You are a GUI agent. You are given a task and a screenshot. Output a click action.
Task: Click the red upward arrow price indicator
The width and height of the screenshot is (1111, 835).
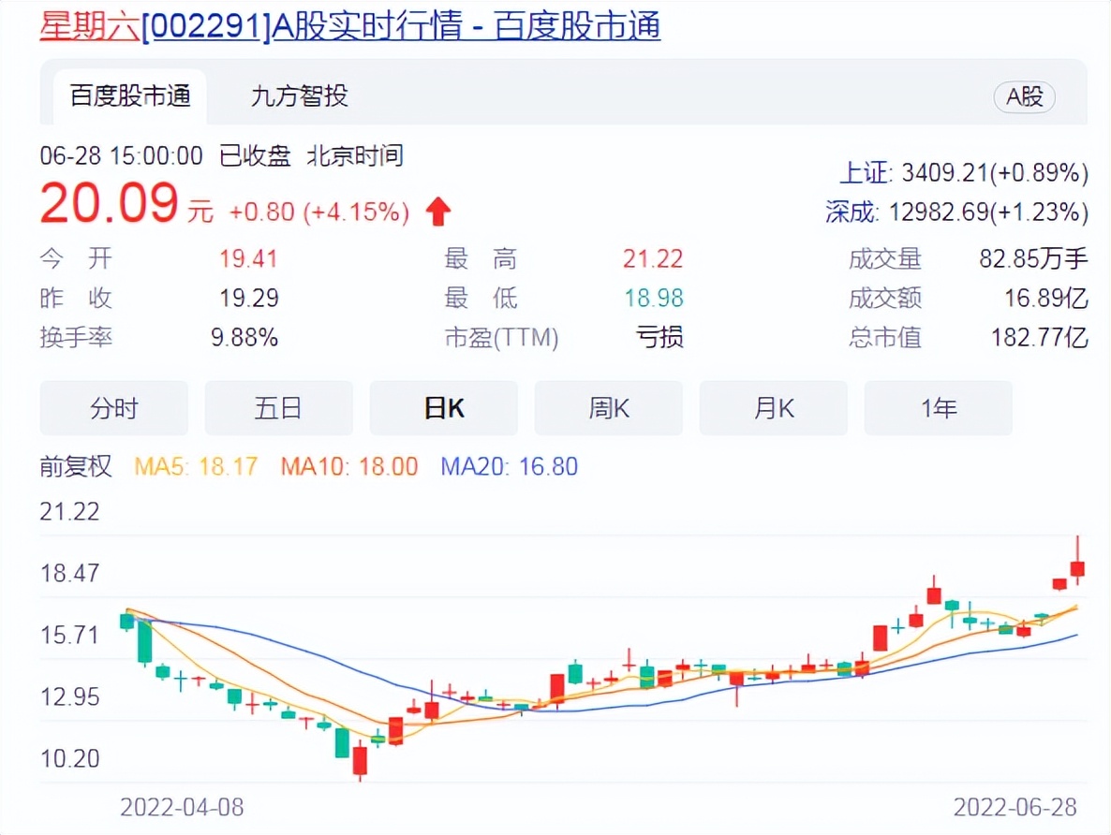pyautogui.click(x=437, y=210)
